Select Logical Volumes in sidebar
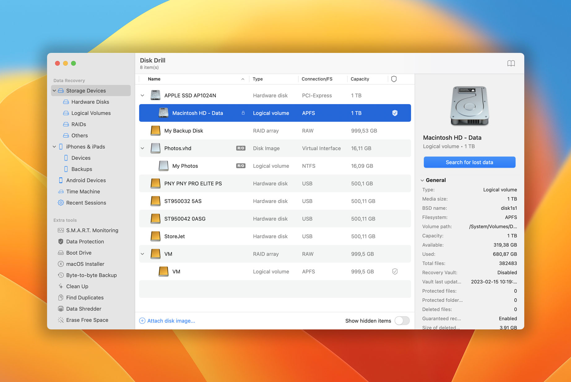The image size is (571, 382). pos(91,113)
